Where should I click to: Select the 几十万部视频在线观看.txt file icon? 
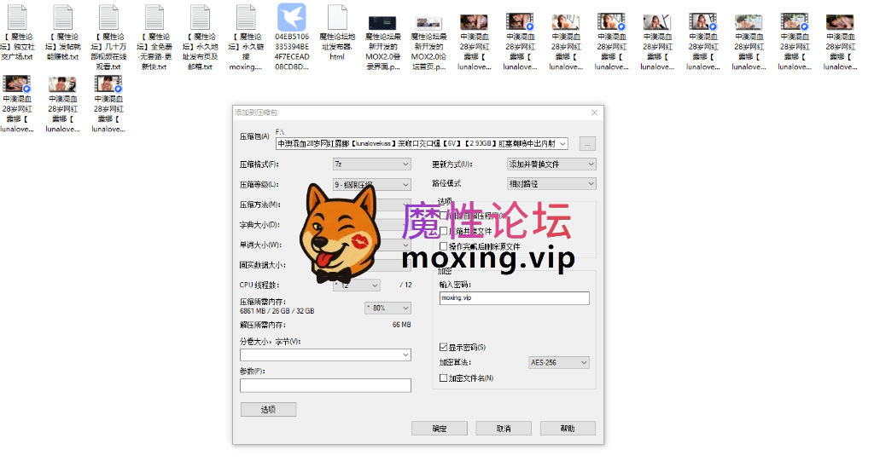(108, 17)
